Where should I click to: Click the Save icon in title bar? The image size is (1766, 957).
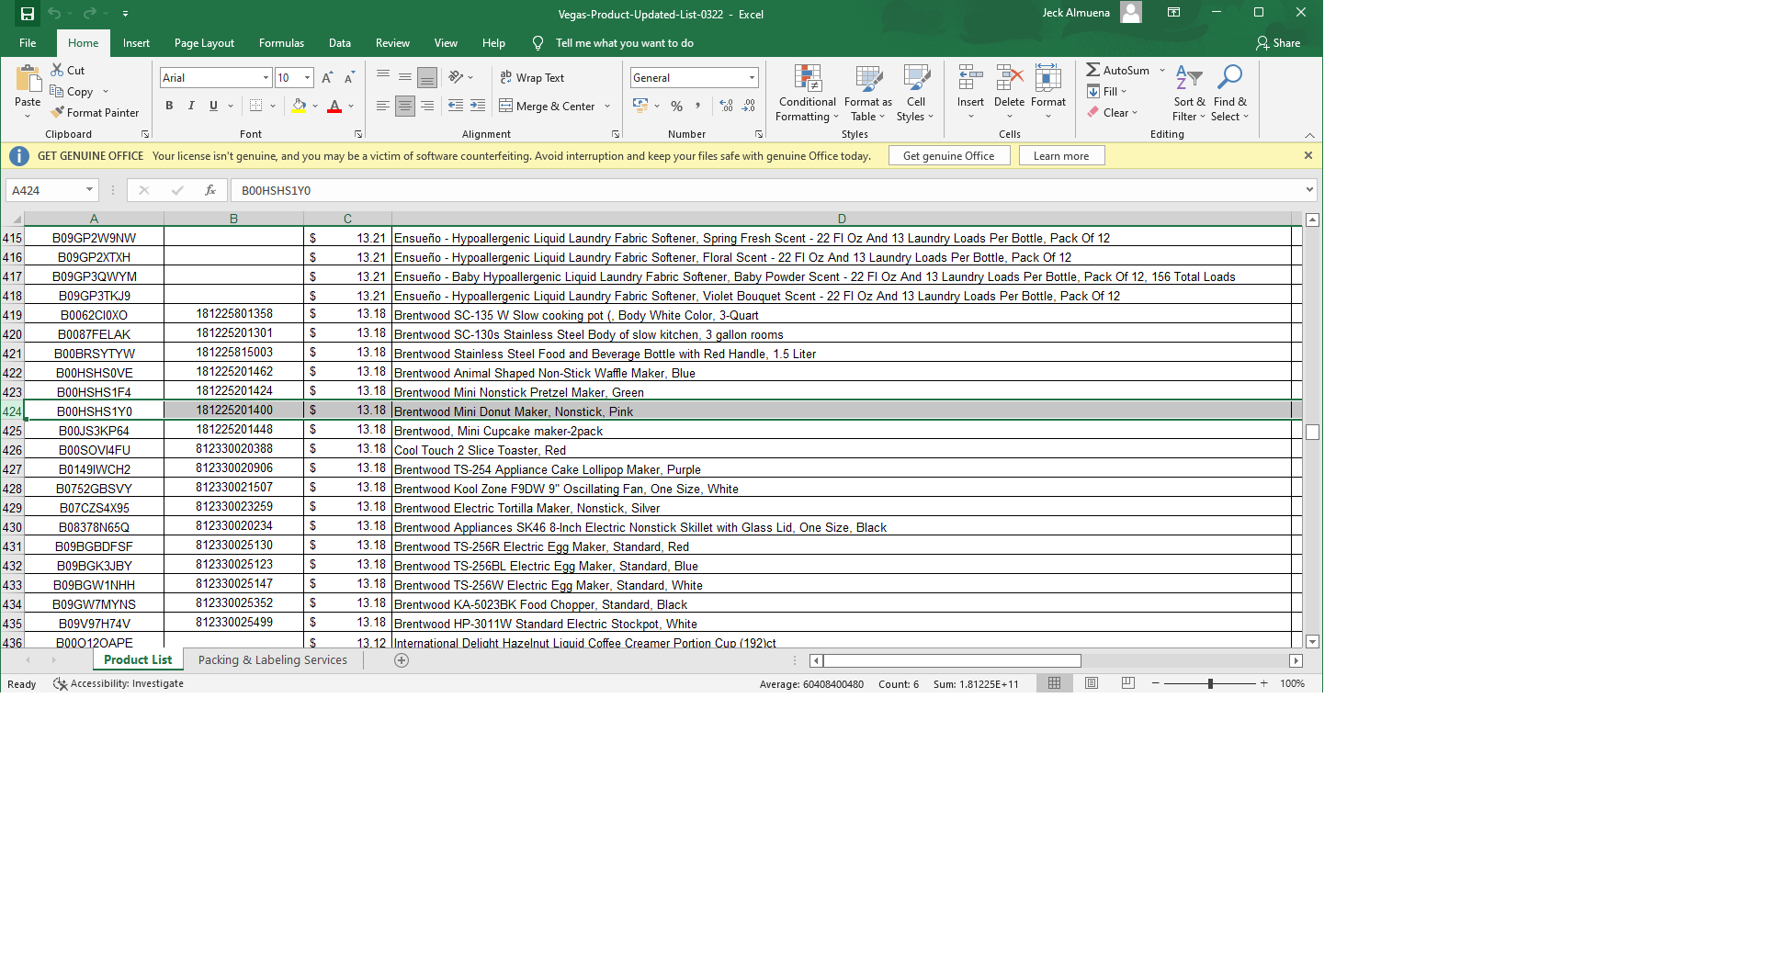click(27, 14)
